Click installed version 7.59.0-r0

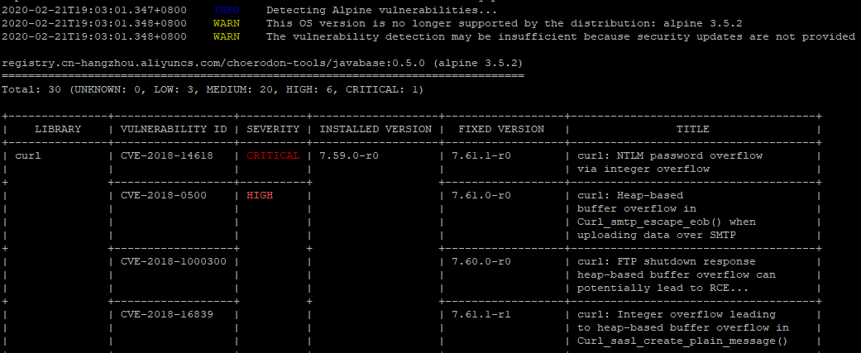pos(349,155)
